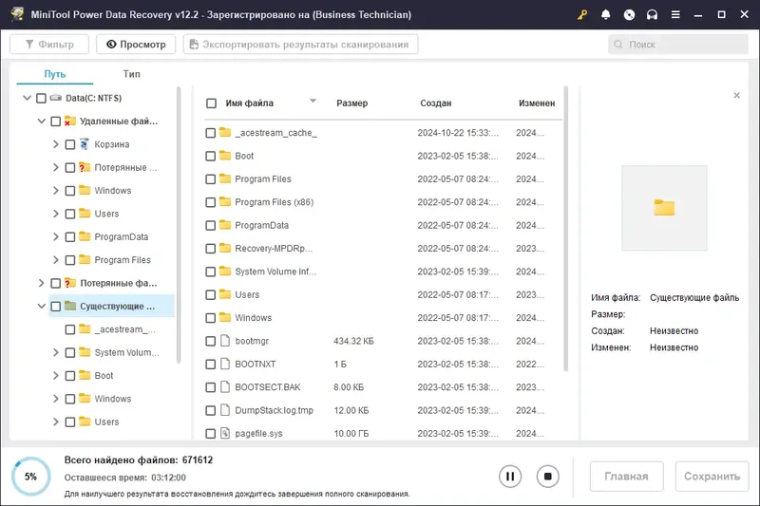Expand the System Volum... tree node
760x506 pixels.
(x=56, y=352)
